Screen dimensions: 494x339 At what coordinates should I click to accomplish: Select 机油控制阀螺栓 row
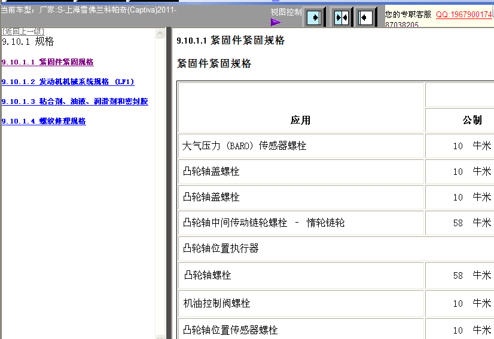pos(301,303)
